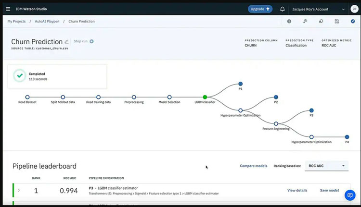Click the IBM Watson Studio title
The image size is (361, 207).
[x=31, y=9]
